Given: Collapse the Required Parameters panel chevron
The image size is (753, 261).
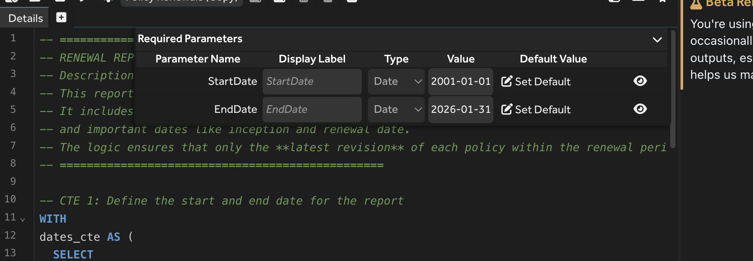Looking at the screenshot, I should (x=657, y=40).
